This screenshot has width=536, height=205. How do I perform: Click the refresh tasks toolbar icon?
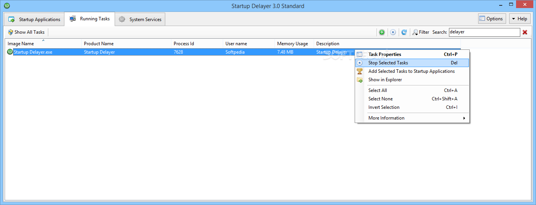[404, 32]
